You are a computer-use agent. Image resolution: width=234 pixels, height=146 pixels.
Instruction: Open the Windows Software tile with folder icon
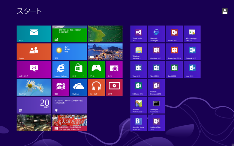pyautogui.click(x=139, y=52)
